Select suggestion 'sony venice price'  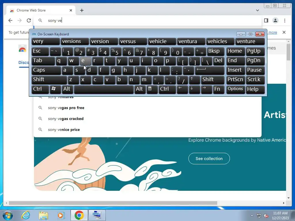click(147, 129)
